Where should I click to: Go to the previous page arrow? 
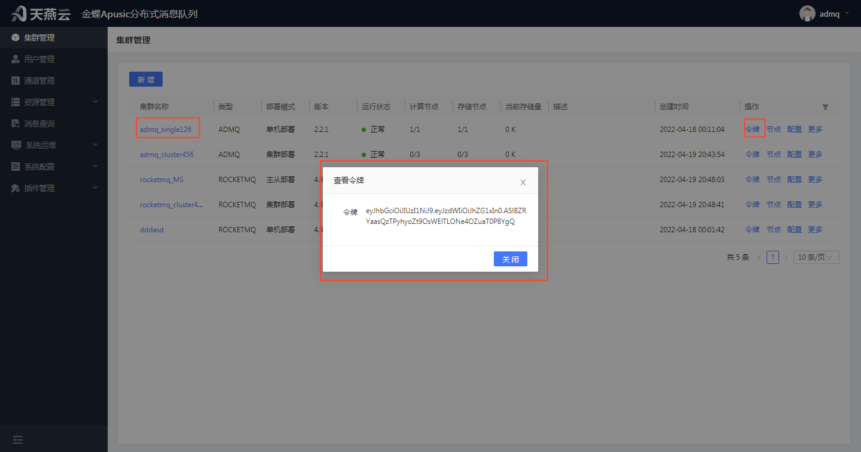(x=759, y=257)
